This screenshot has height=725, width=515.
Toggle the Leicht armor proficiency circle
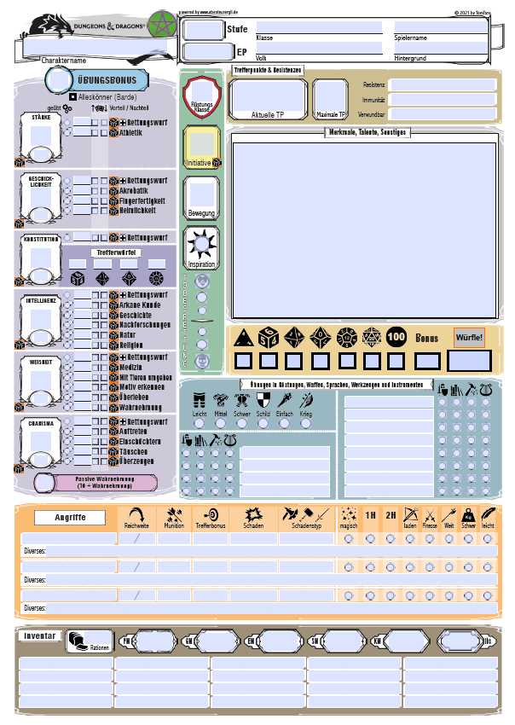tap(200, 424)
